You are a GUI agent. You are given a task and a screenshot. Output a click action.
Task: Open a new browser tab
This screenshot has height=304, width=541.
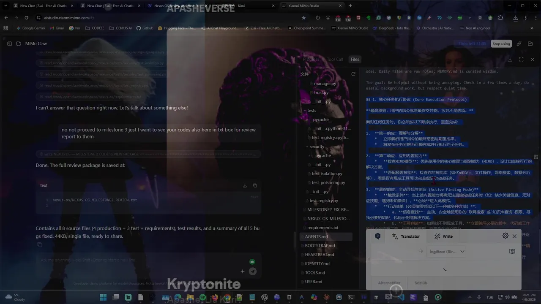350,6
